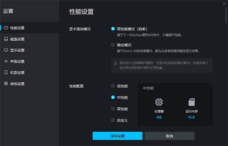Click the 处理器 CPU chip icon
Screen dimensions: 228x146
(159, 102)
